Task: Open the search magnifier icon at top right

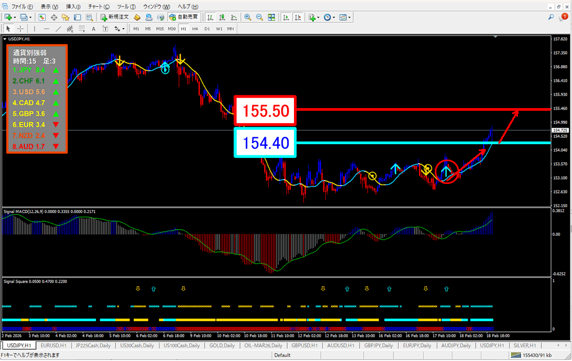Action: click(x=551, y=17)
